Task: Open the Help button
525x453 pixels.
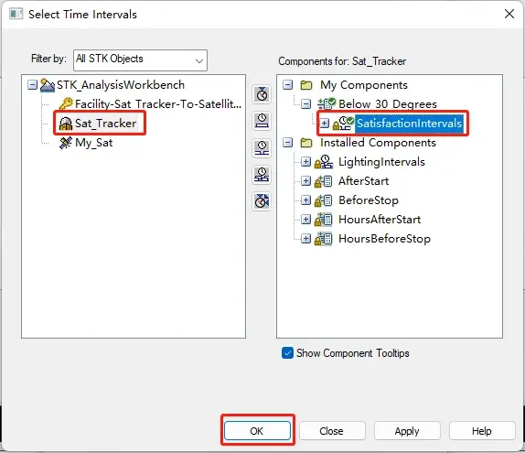Action: coord(481,431)
